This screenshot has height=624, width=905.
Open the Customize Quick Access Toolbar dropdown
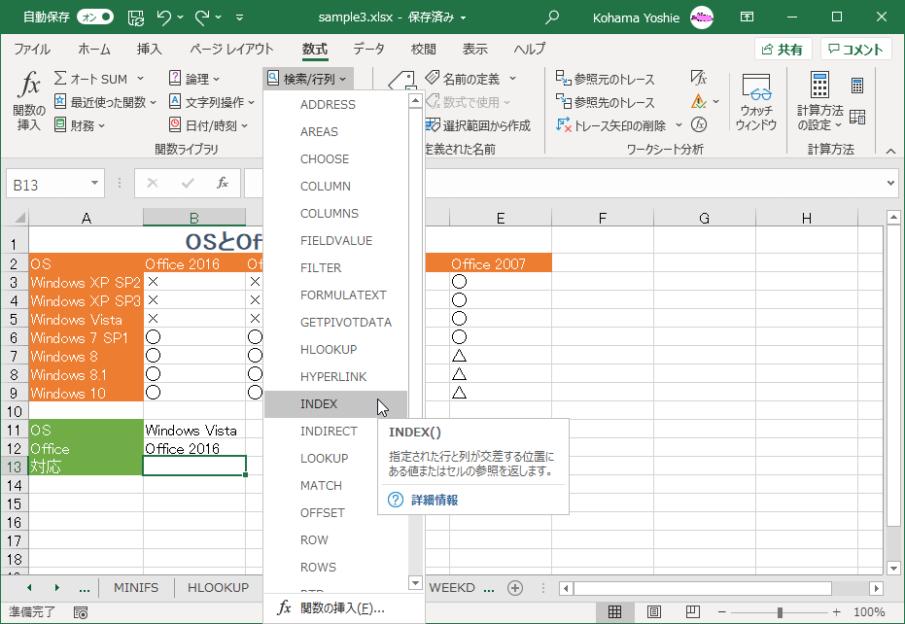tap(239, 17)
